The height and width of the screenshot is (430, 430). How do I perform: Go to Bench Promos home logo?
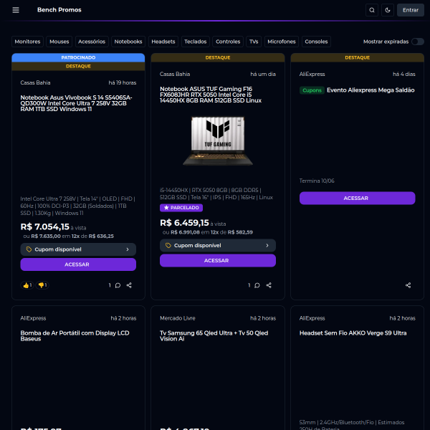pos(59,10)
